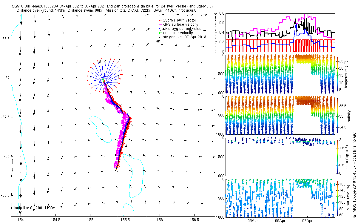Select 'sfc geo. vel. 07-Apr-2018' legend text
This screenshot has height=224, width=358.
(x=185, y=37)
